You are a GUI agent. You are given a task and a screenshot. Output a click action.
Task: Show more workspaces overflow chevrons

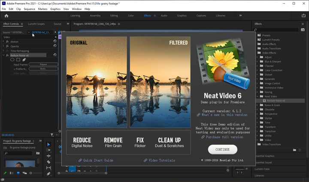click(240, 15)
